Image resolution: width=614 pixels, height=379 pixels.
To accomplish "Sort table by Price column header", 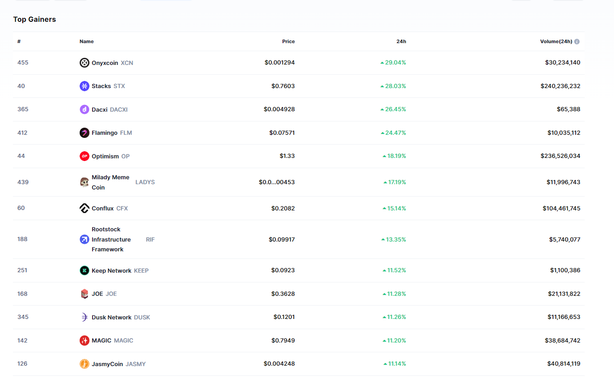I will [x=288, y=41].
